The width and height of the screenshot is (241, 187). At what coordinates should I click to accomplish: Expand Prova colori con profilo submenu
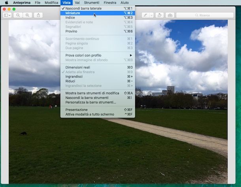tap(98, 55)
